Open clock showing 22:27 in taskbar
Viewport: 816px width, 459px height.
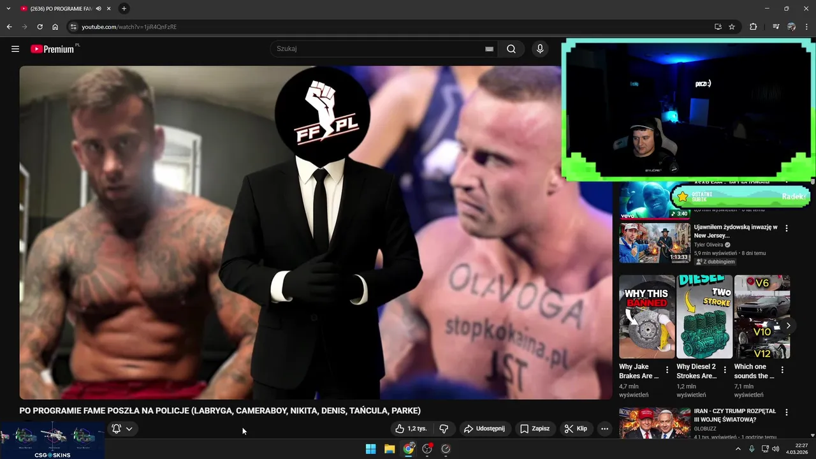(797, 449)
